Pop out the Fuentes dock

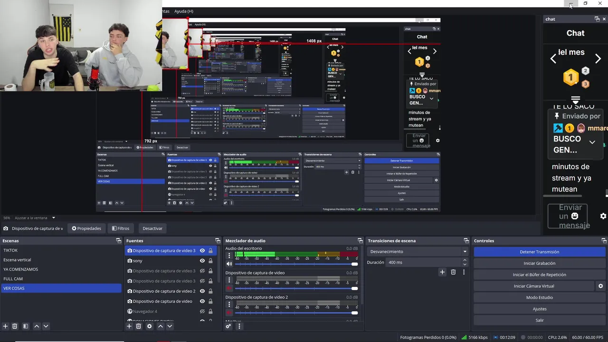click(x=218, y=241)
